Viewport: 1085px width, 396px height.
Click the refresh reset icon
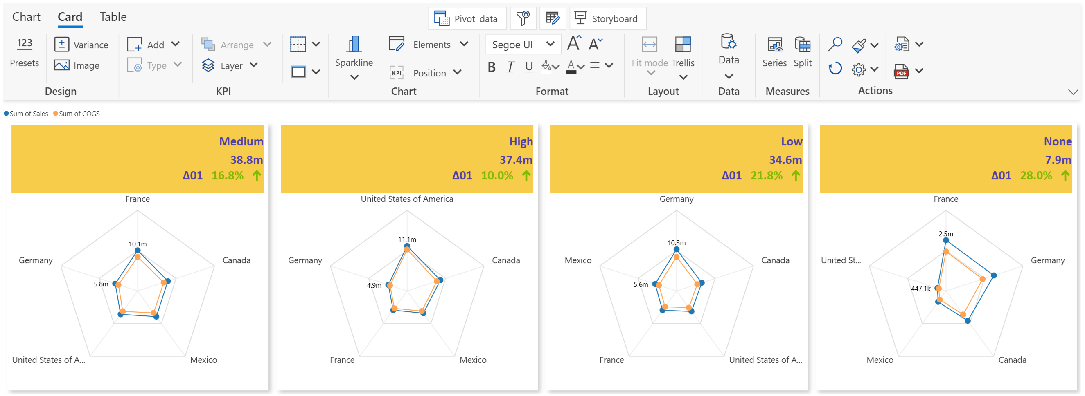[835, 69]
